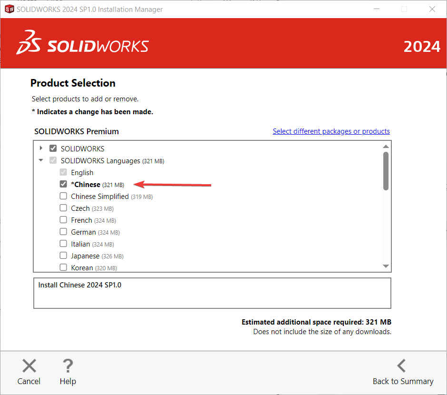Enable the Chinese Simplified checkbox
Viewport: 447px width, 395px height.
[x=63, y=196]
